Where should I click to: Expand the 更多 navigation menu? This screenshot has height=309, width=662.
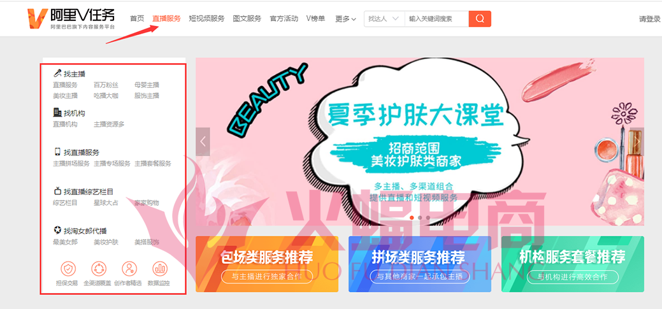tap(346, 19)
